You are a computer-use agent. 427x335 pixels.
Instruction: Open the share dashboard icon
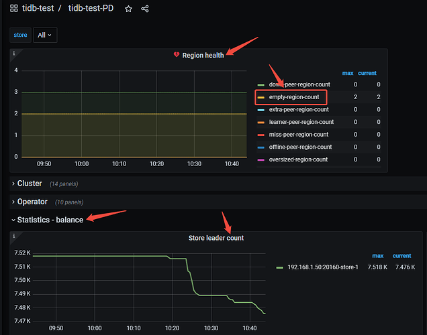[144, 9]
